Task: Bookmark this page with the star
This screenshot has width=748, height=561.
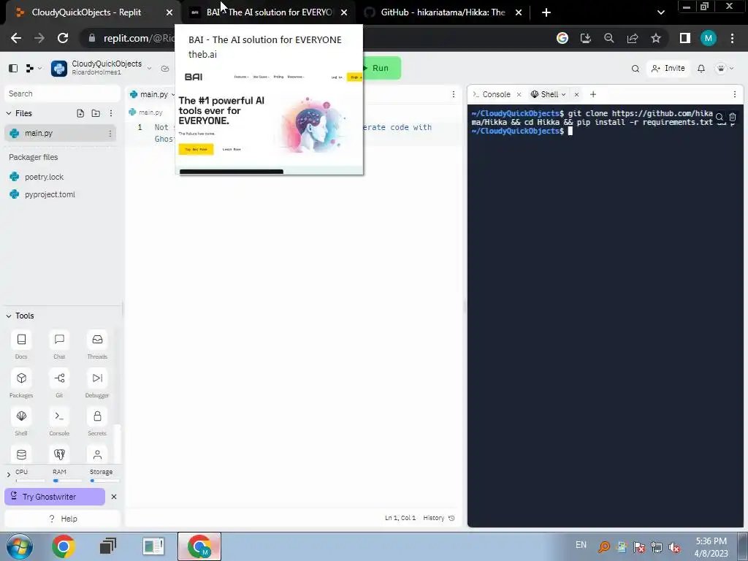Action: (x=656, y=38)
